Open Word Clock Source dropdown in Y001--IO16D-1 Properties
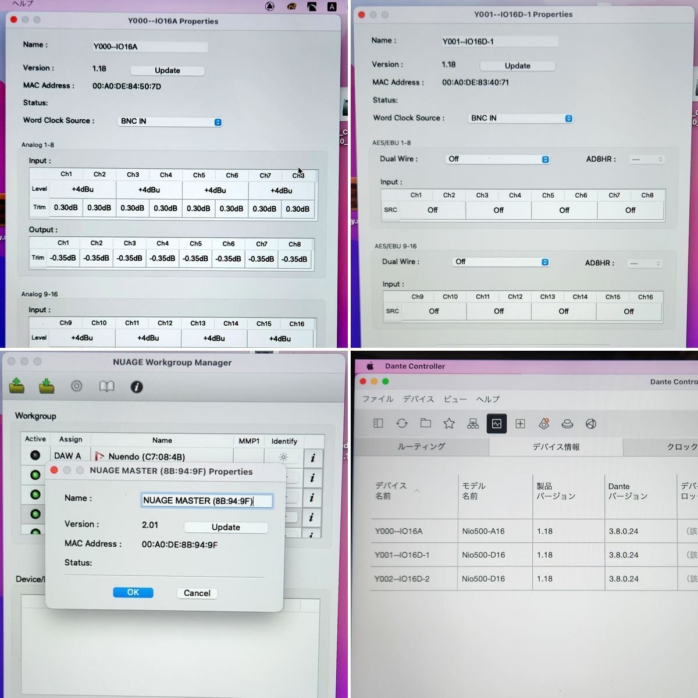698x698 pixels. (x=521, y=118)
